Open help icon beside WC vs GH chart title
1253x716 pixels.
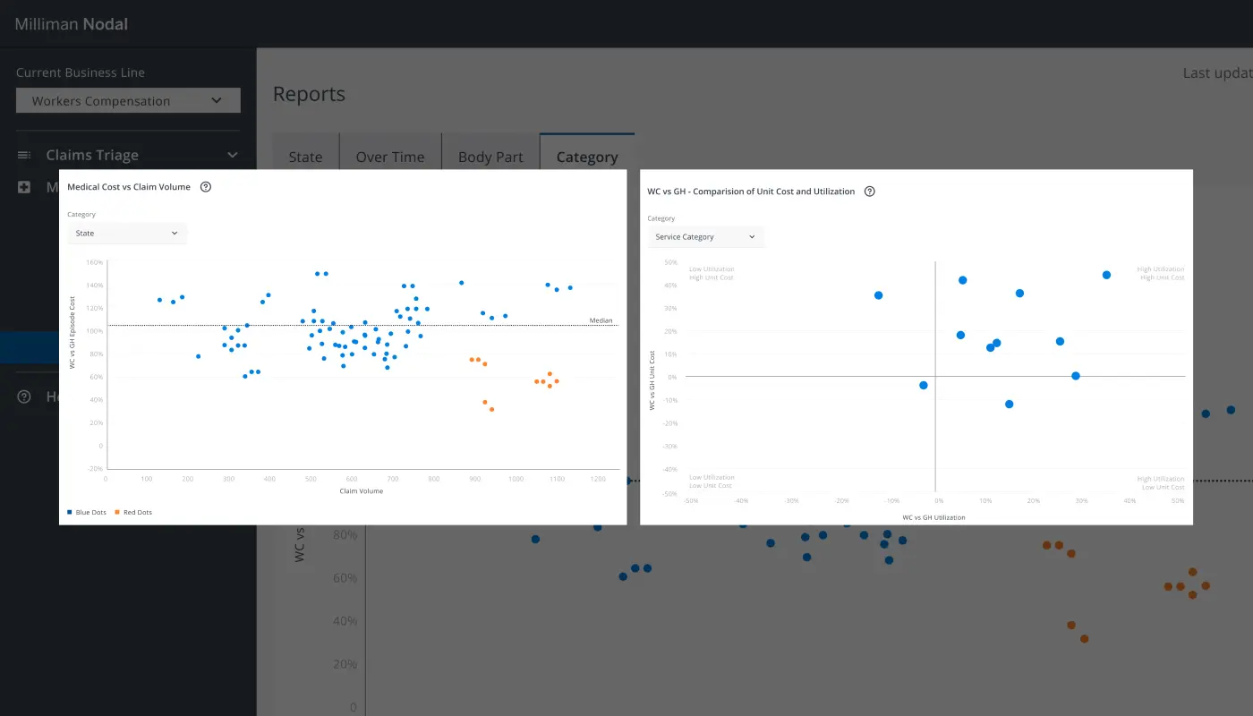coord(869,192)
